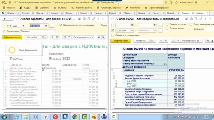Expand Вавилов Сергей Петрович row in НДФЛ report
Viewport: 214px width, 120px height.
(114, 89)
